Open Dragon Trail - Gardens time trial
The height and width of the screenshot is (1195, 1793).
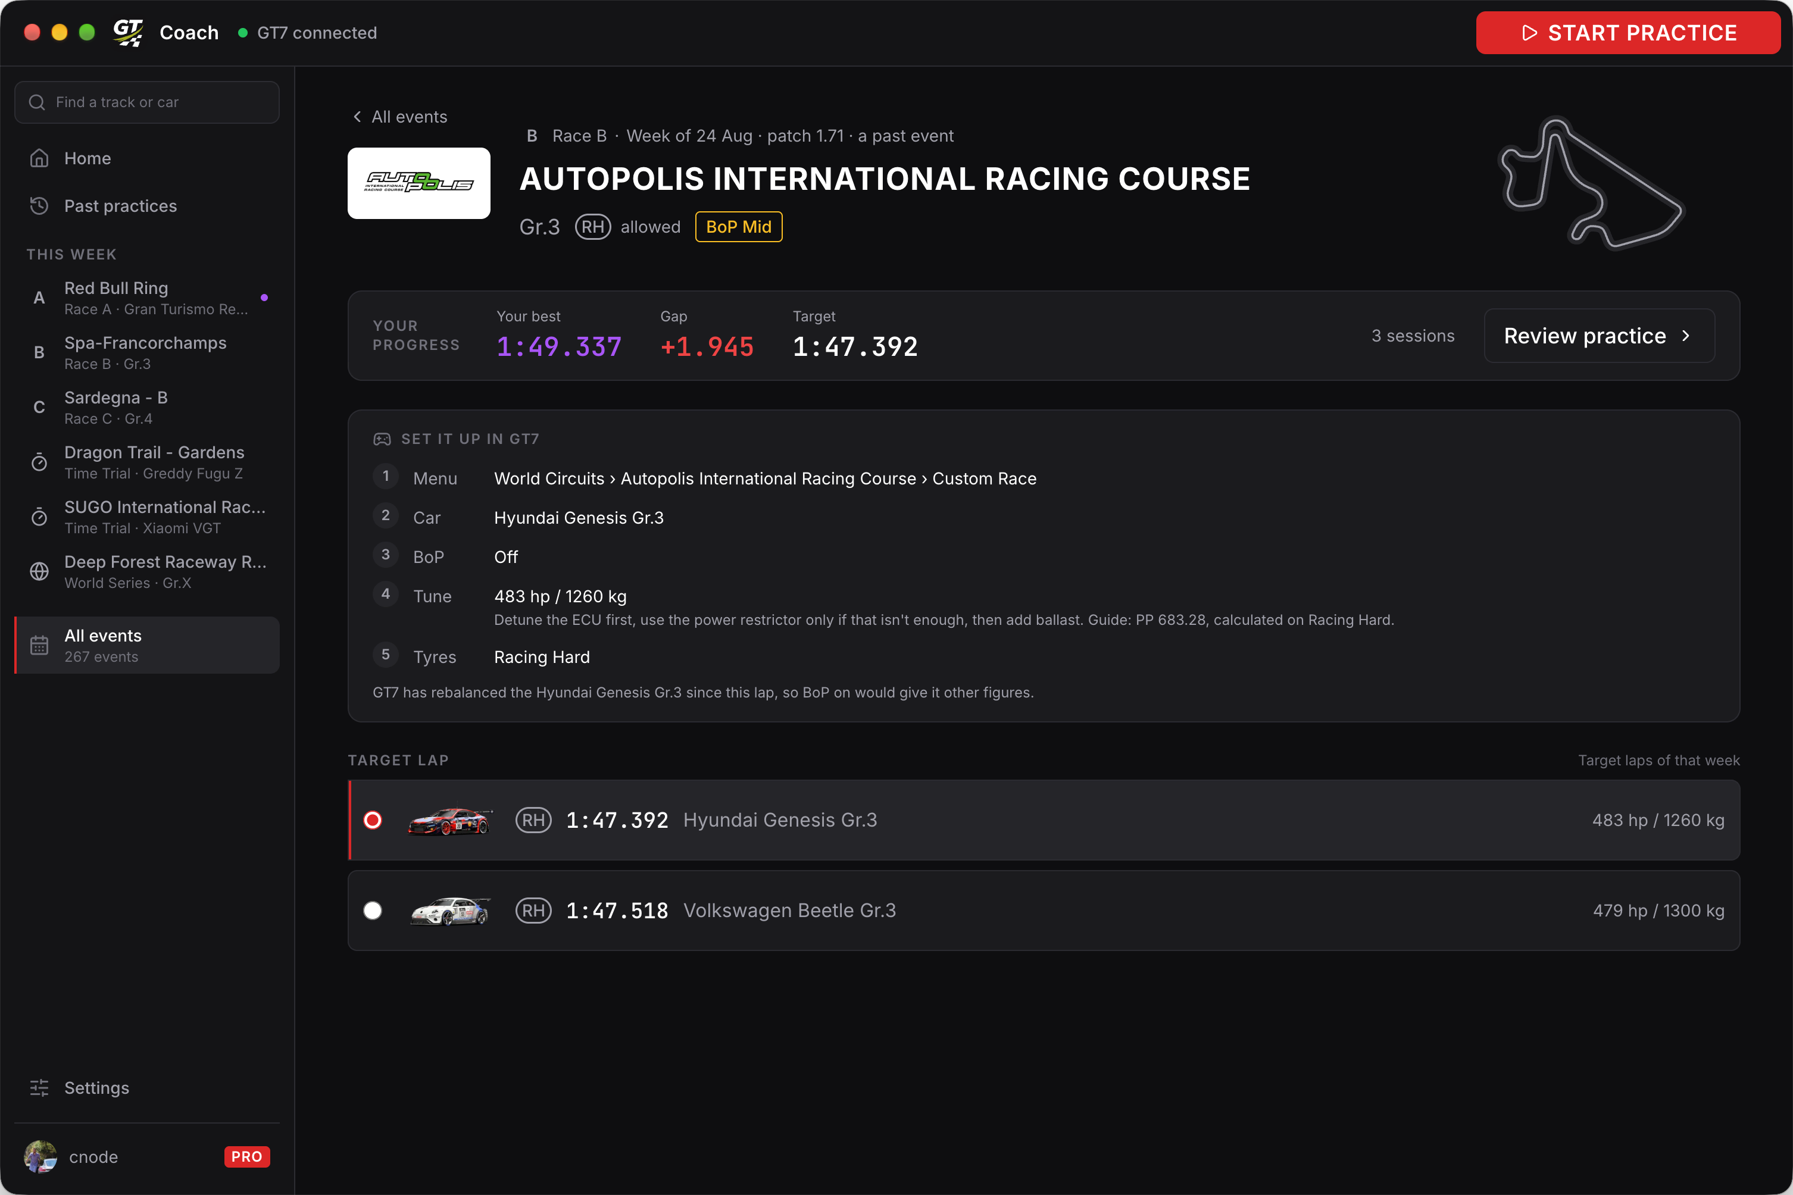pos(147,462)
